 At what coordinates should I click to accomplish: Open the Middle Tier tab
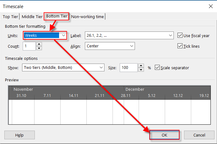32,17
